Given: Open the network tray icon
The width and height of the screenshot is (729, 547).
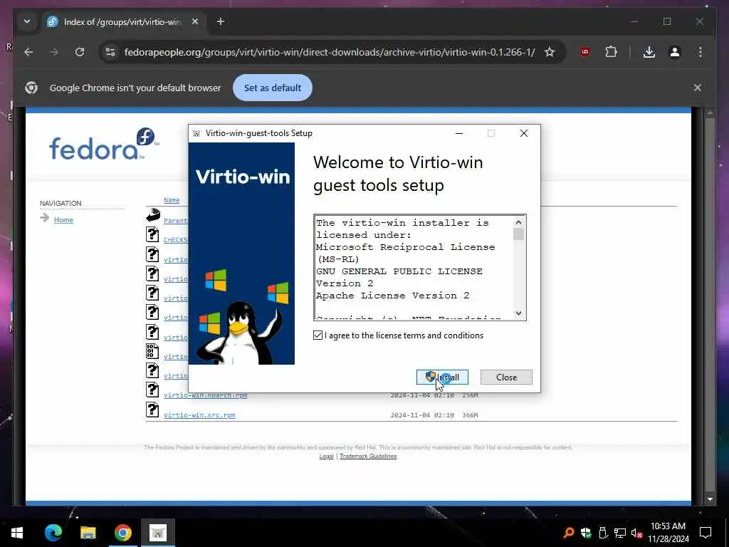Looking at the screenshot, I should (620, 533).
